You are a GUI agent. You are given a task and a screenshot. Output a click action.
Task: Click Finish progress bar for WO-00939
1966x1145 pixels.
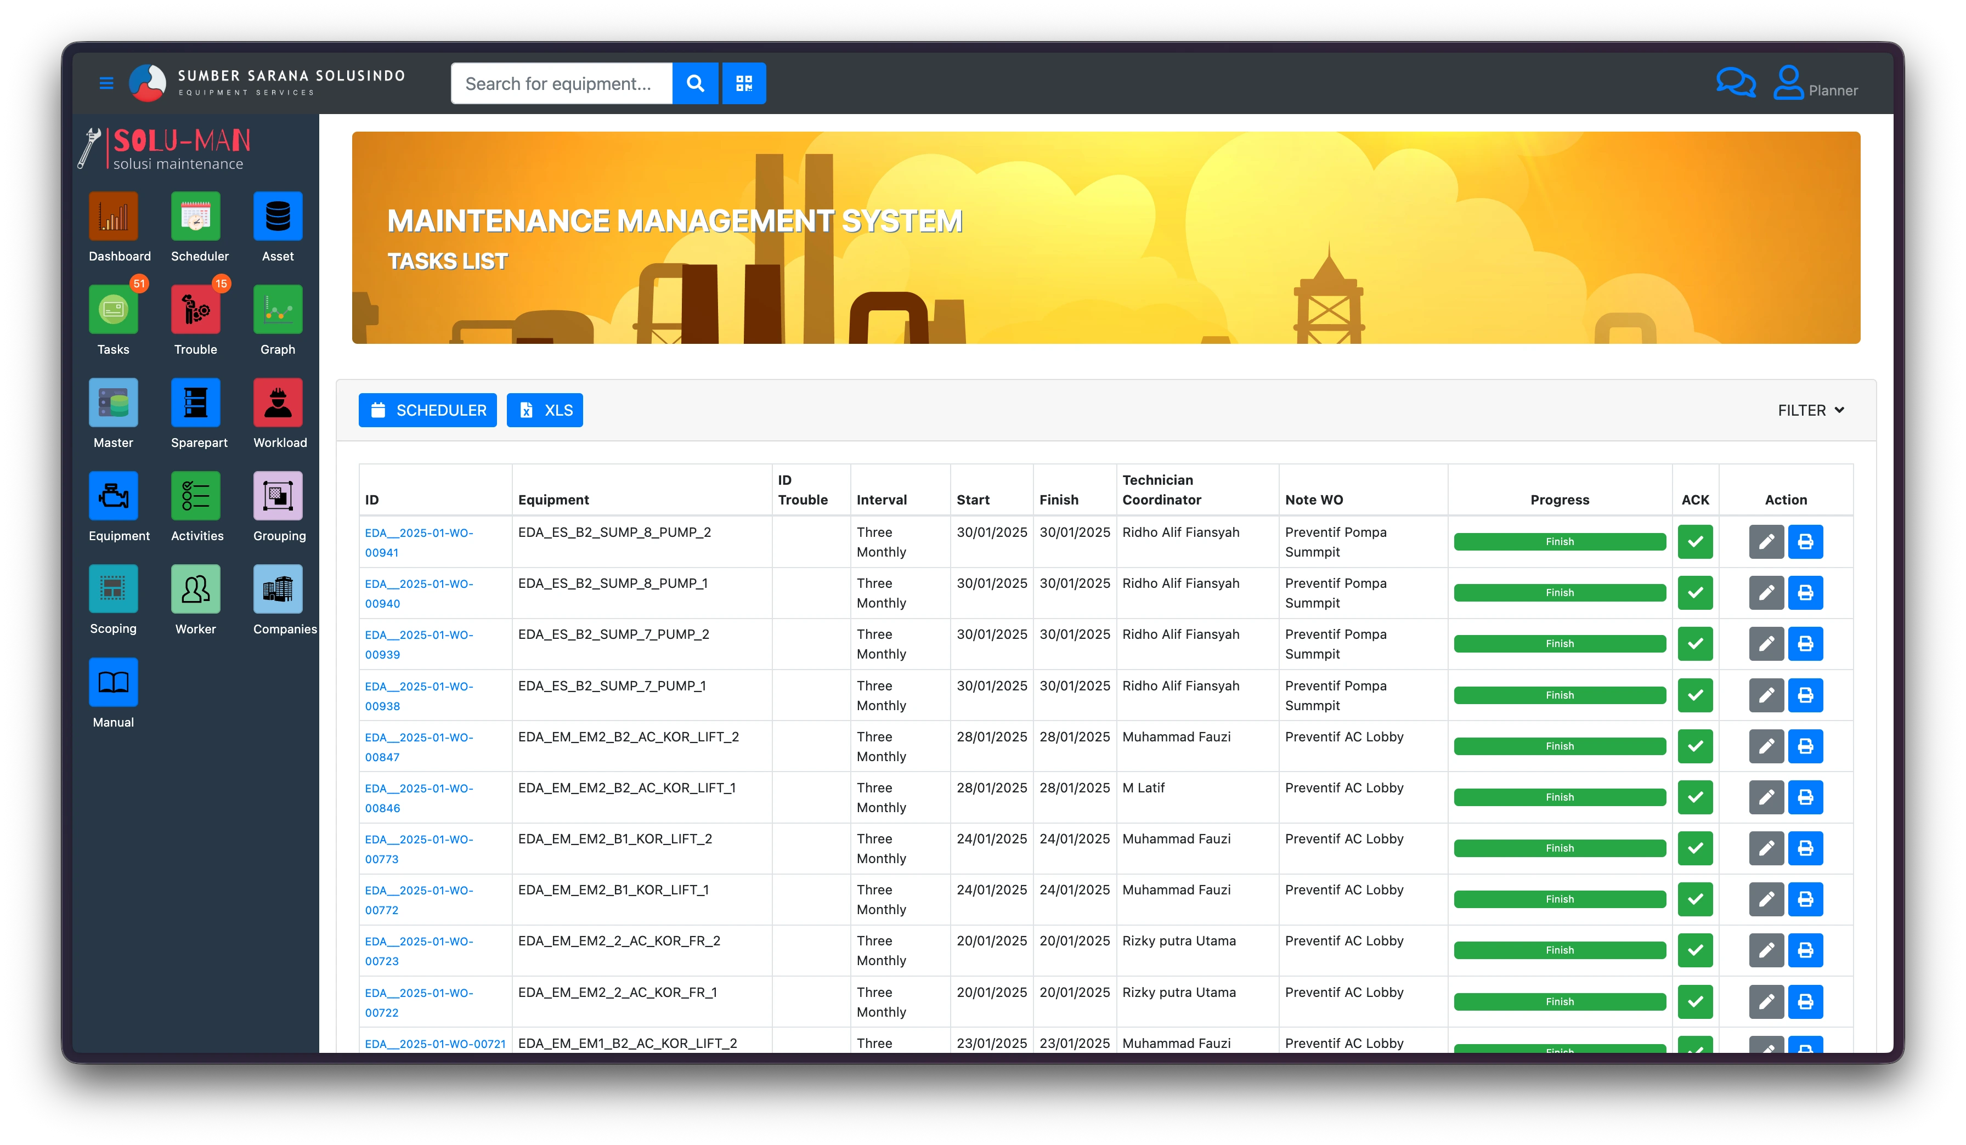point(1559,643)
